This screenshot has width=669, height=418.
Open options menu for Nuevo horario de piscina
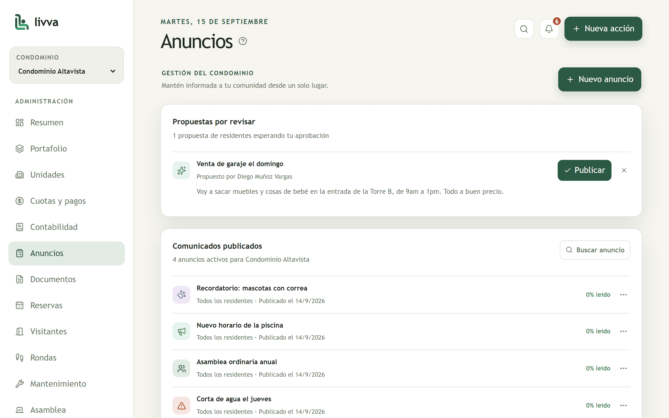click(623, 331)
